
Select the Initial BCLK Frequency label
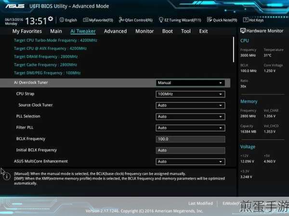coord(37,150)
